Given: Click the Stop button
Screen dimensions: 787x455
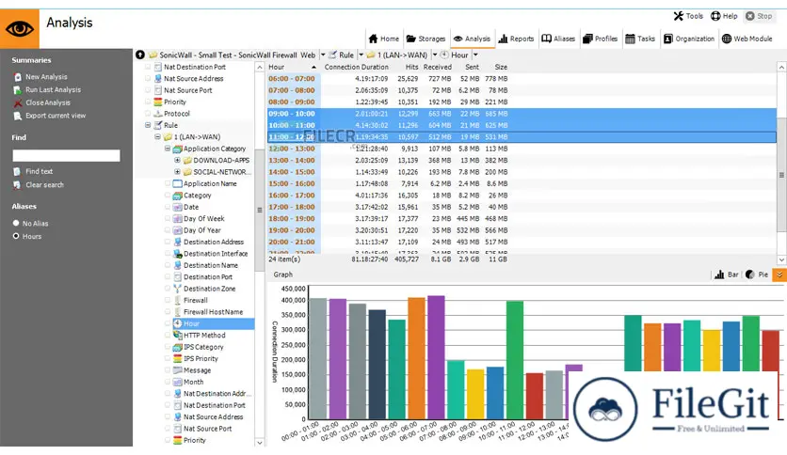Looking at the screenshot, I should [759, 16].
